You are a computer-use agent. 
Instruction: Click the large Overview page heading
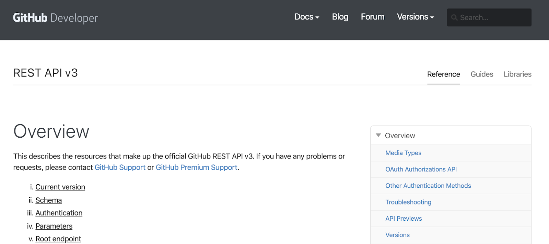pos(51,131)
